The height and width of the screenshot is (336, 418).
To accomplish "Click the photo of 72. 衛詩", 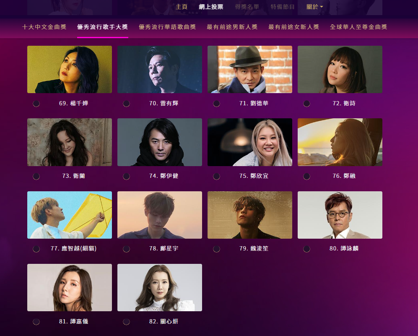I will [340, 69].
